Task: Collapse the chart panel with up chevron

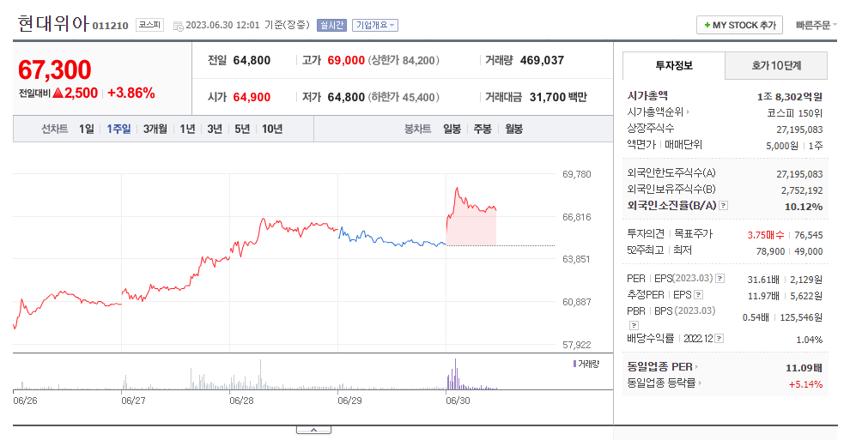Action: [313, 430]
